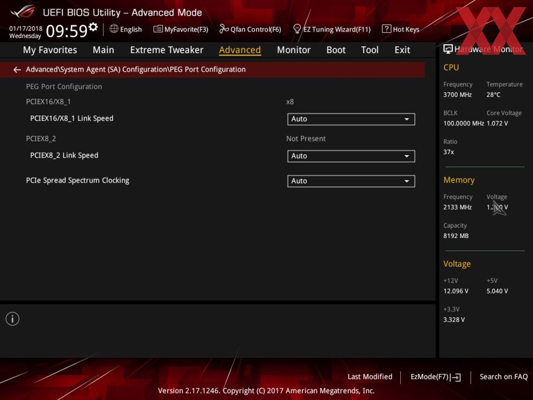The width and height of the screenshot is (533, 400).
Task: Click the info circle icon
Action: [x=13, y=319]
